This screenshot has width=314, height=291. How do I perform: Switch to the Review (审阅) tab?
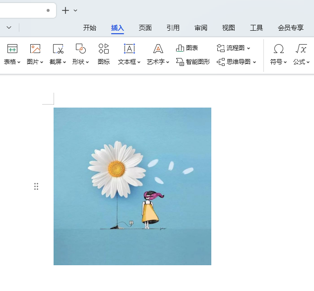201,28
